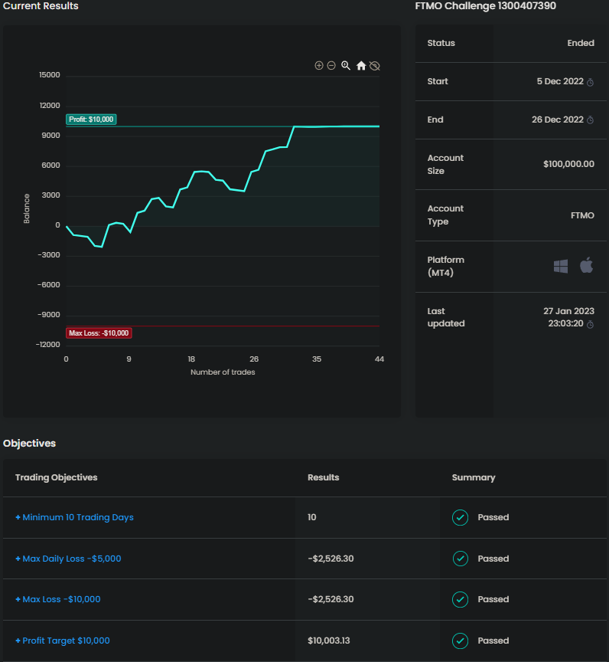Viewport: 609px width, 662px height.
Task: Click Passed checkmark for Max Daily Loss
Action: click(x=461, y=559)
